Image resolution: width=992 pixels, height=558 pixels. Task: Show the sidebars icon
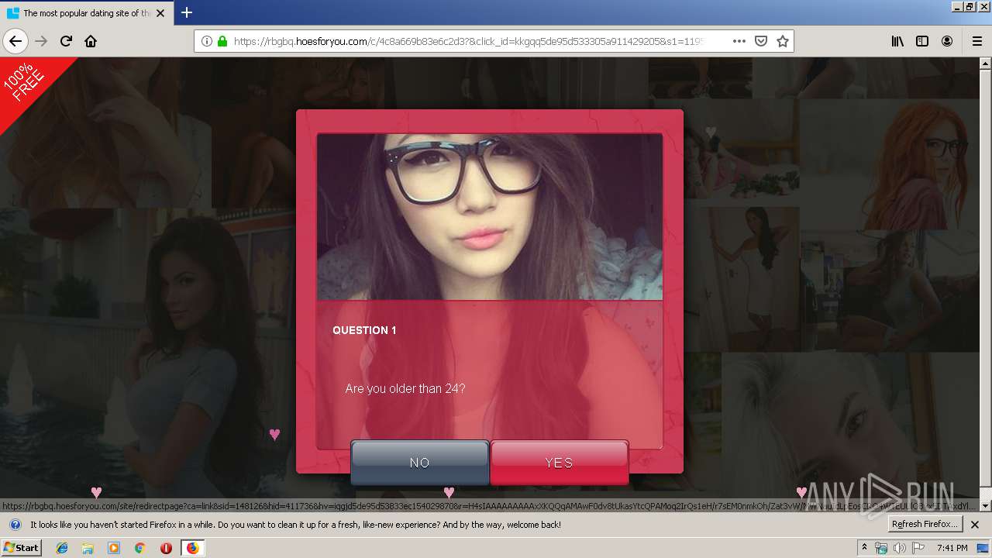(922, 41)
